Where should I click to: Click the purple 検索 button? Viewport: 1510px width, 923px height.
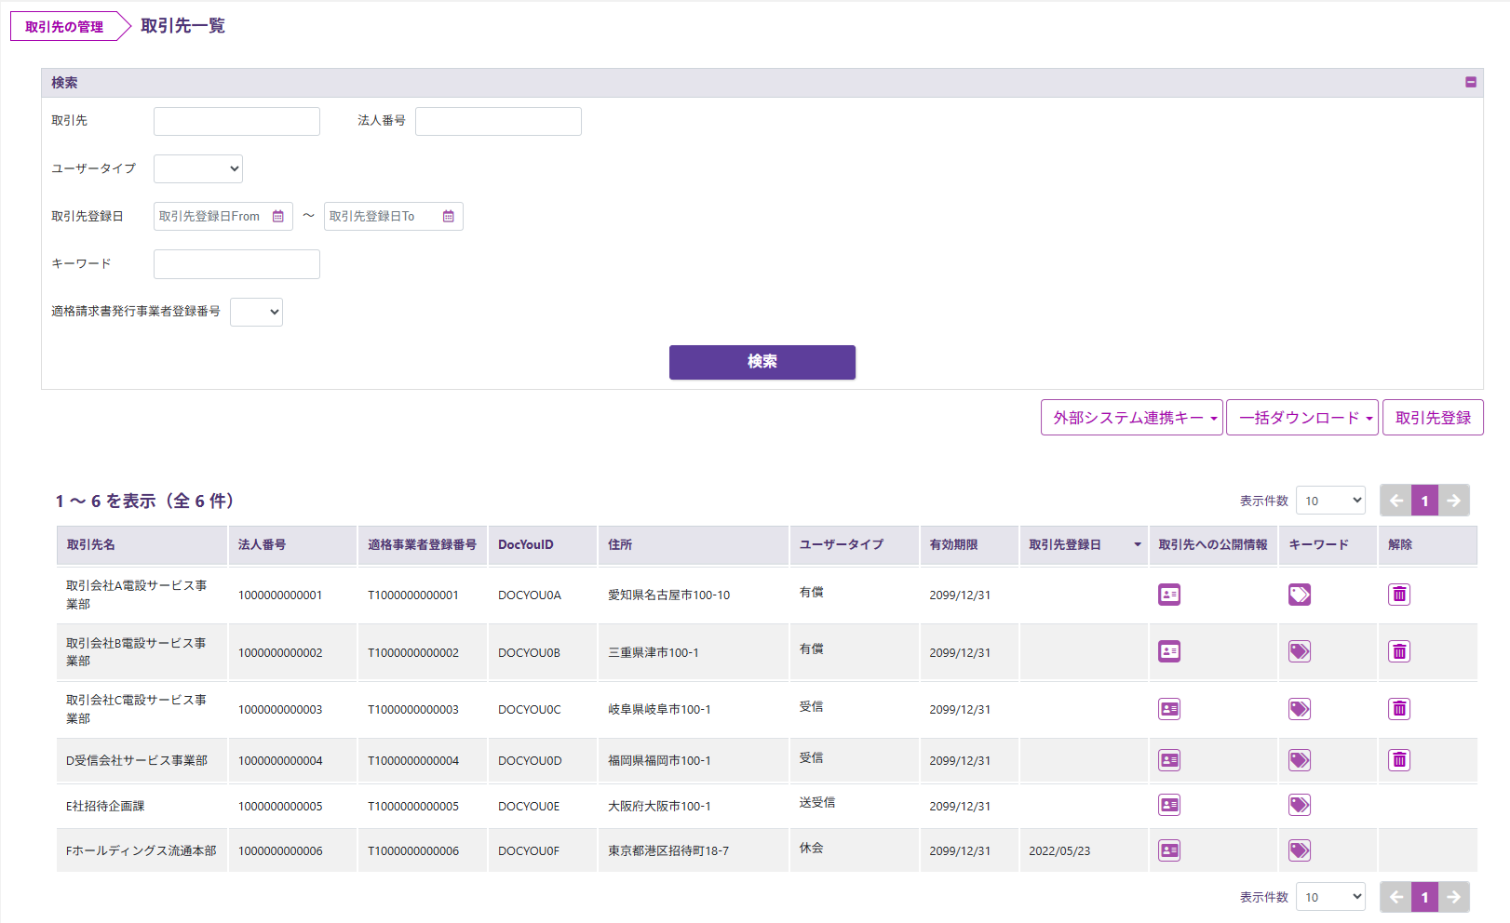click(x=762, y=362)
